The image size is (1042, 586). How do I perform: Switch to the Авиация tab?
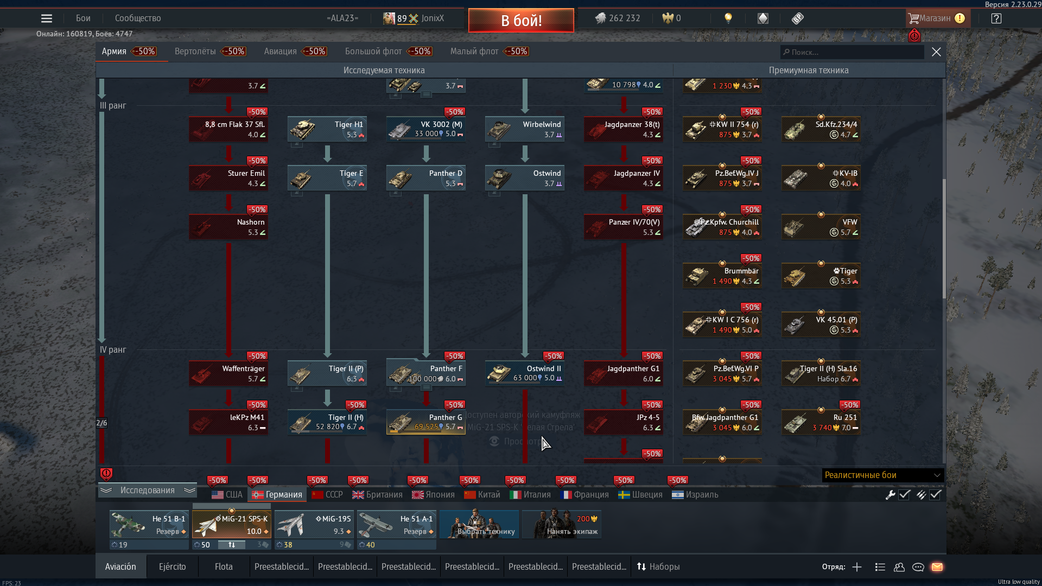coord(296,52)
